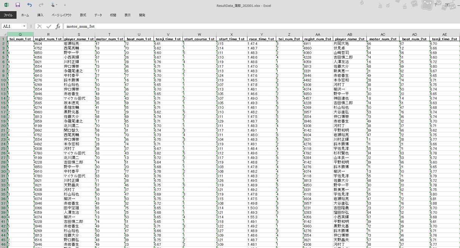Cancel the formula bar entry with X
Screen dimensions: 460x248
point(39,26)
